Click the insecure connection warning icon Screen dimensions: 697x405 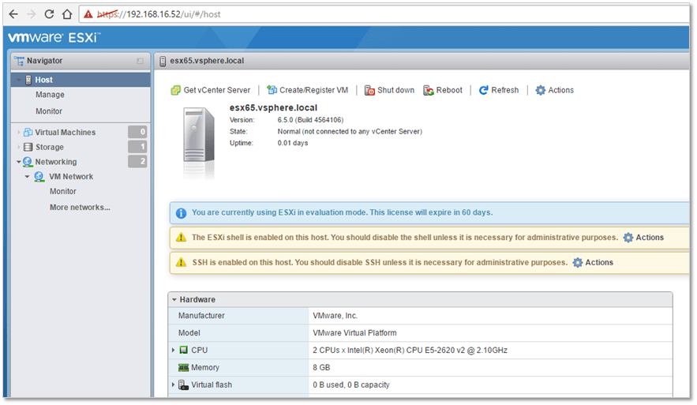coord(88,14)
